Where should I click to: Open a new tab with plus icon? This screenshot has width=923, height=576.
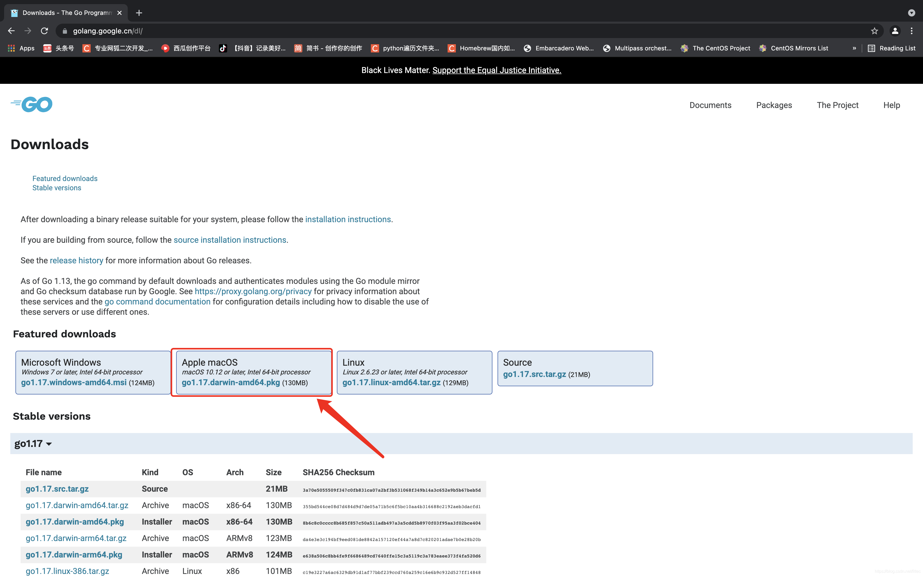coord(139,13)
